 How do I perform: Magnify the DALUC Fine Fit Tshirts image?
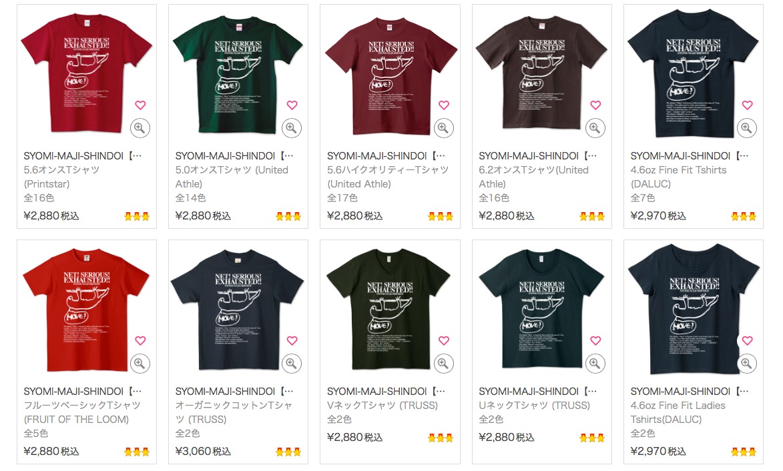[747, 128]
